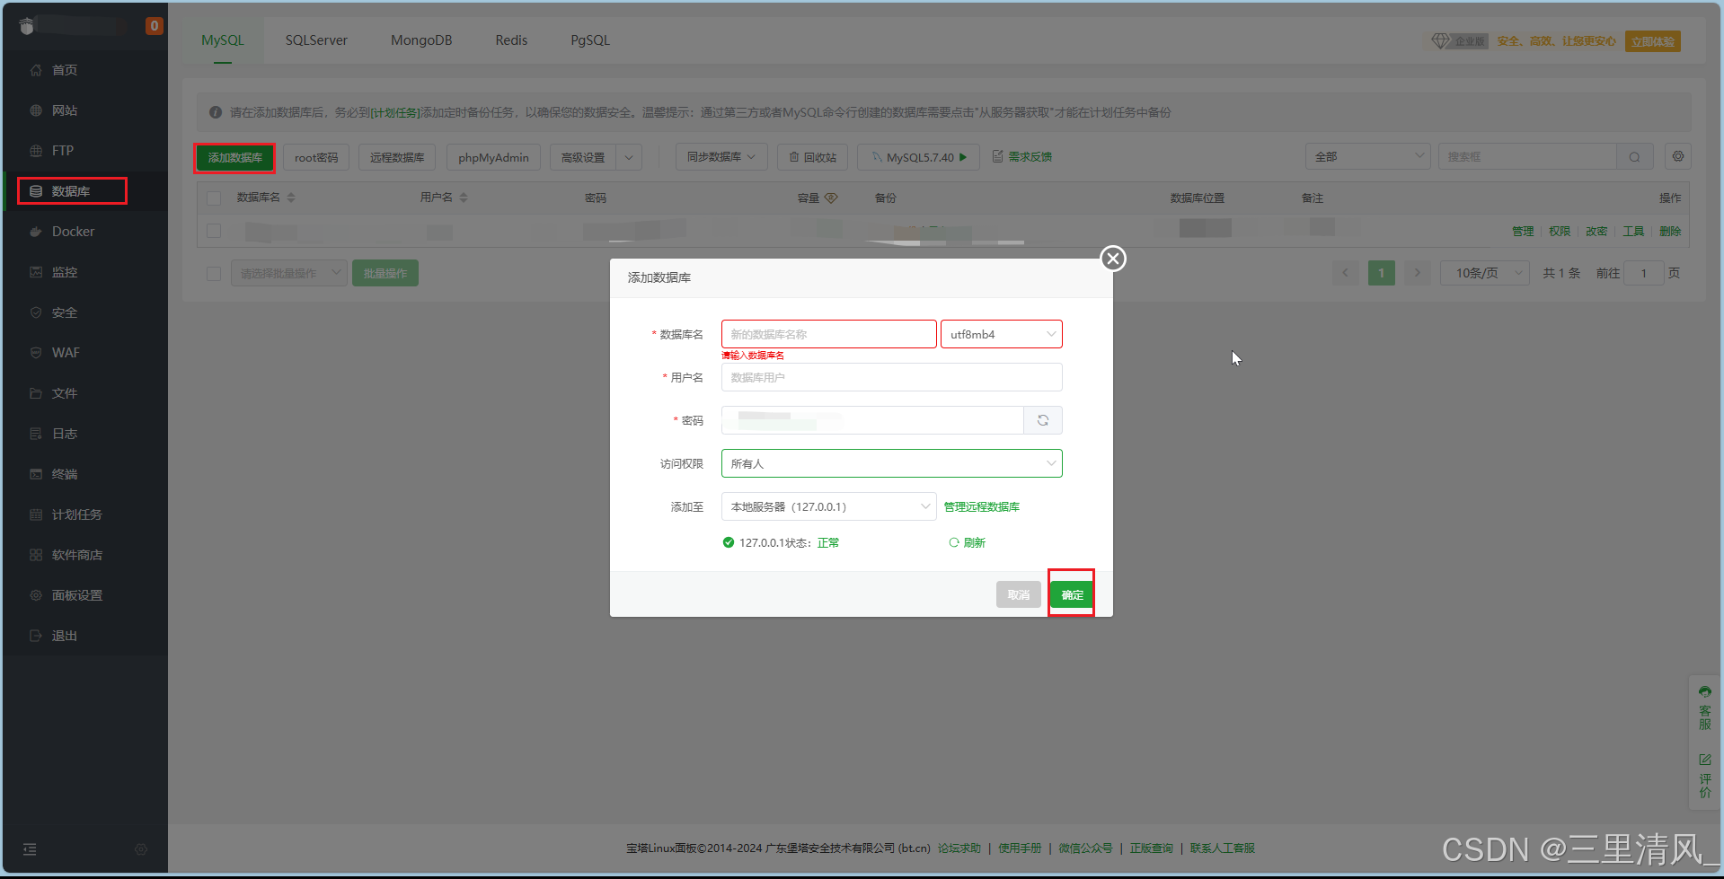The width and height of the screenshot is (1724, 879).
Task: Switch to the SQLServer tab
Action: tap(316, 40)
